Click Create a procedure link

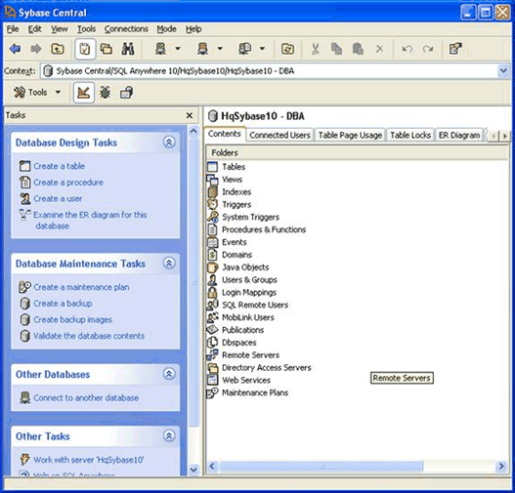click(68, 183)
